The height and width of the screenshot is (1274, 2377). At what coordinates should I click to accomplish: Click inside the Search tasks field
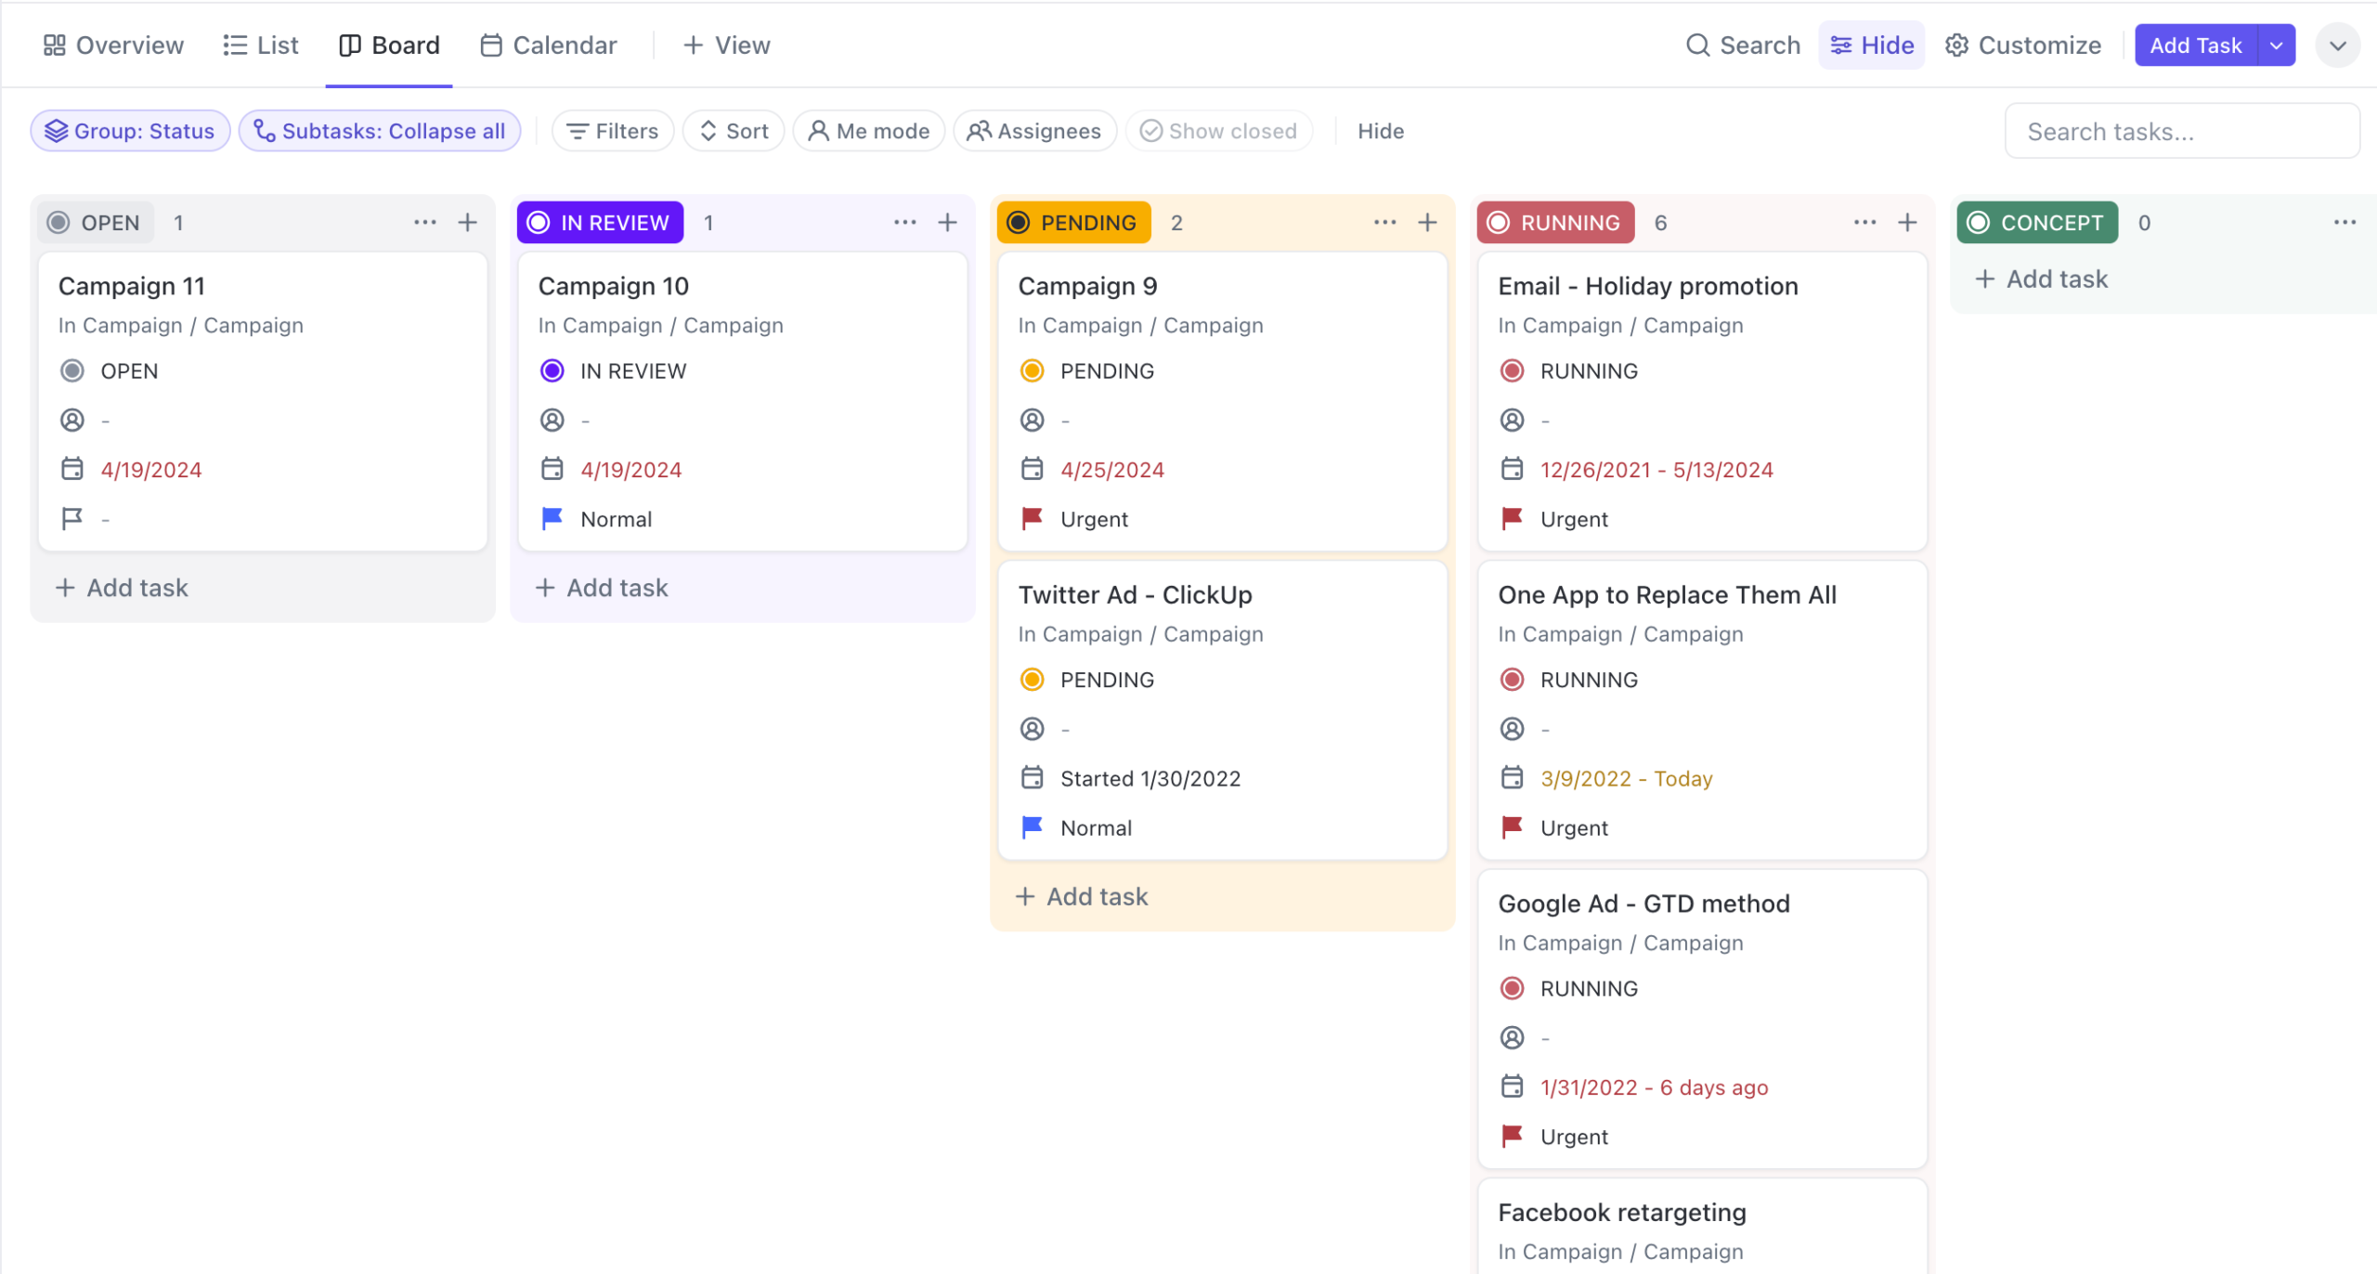(x=2182, y=130)
